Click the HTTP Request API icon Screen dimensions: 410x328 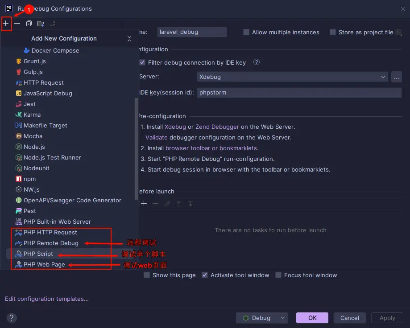(19, 83)
